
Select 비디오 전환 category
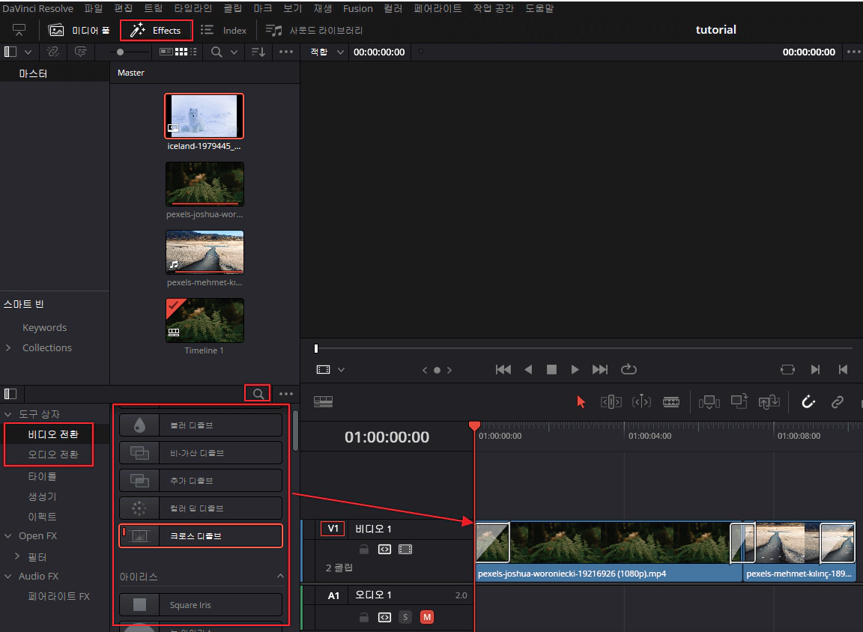[x=53, y=434]
